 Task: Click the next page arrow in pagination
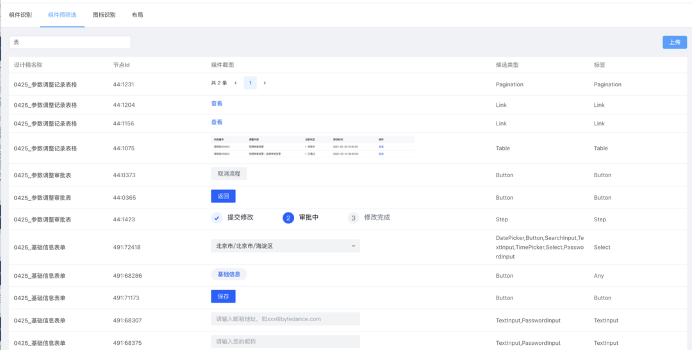tap(265, 83)
